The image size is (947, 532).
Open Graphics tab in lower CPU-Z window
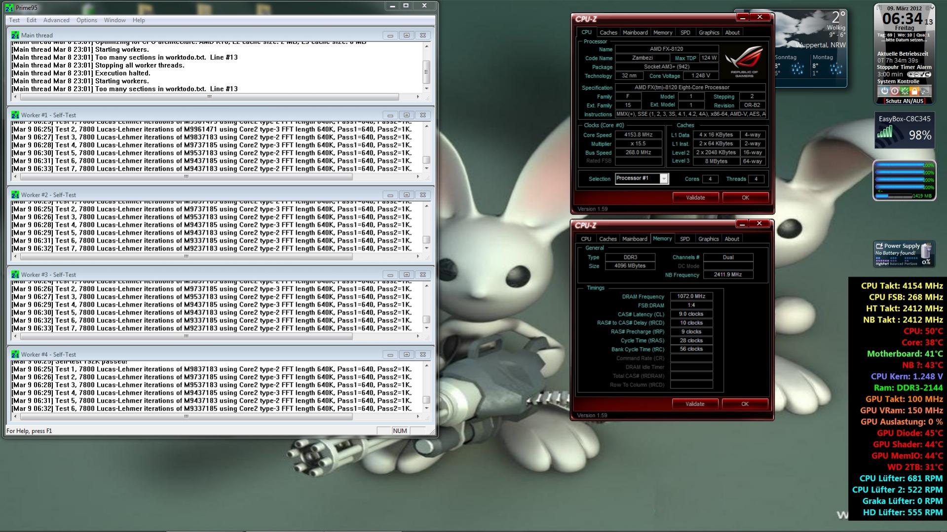tap(708, 239)
